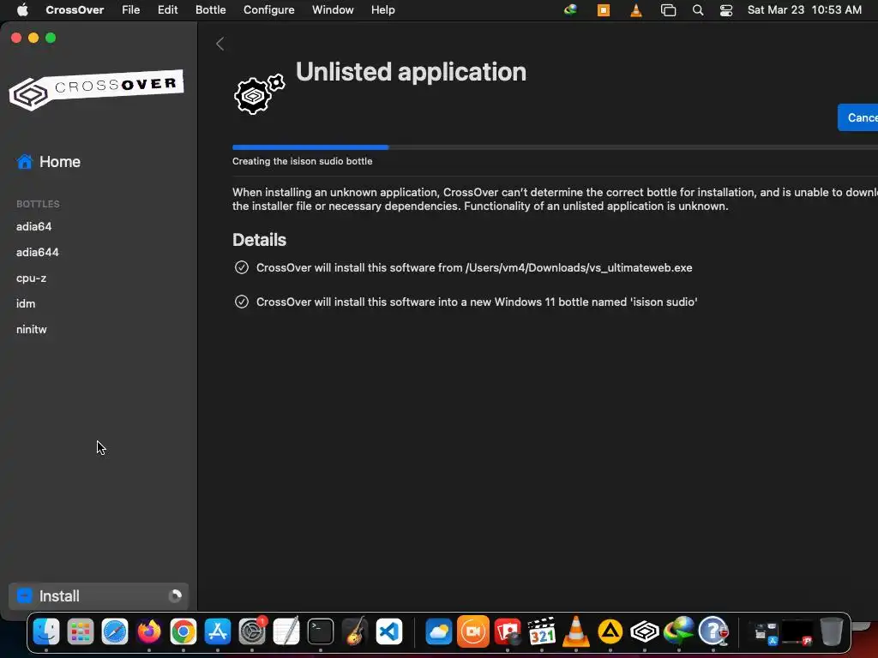Open the weather cloud app in Dock
Screen dimensions: 878x658
[x=439, y=632]
